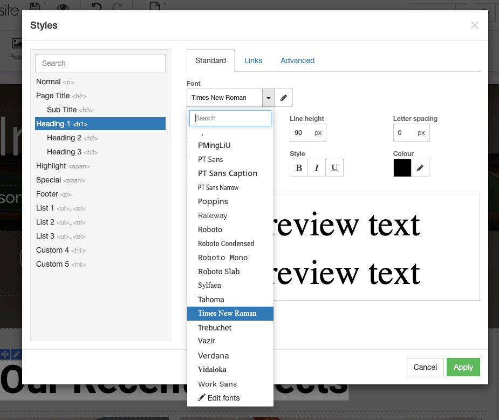This screenshot has width=499, height=420.
Task: Select the Highlight <span> style
Action: coord(100,166)
